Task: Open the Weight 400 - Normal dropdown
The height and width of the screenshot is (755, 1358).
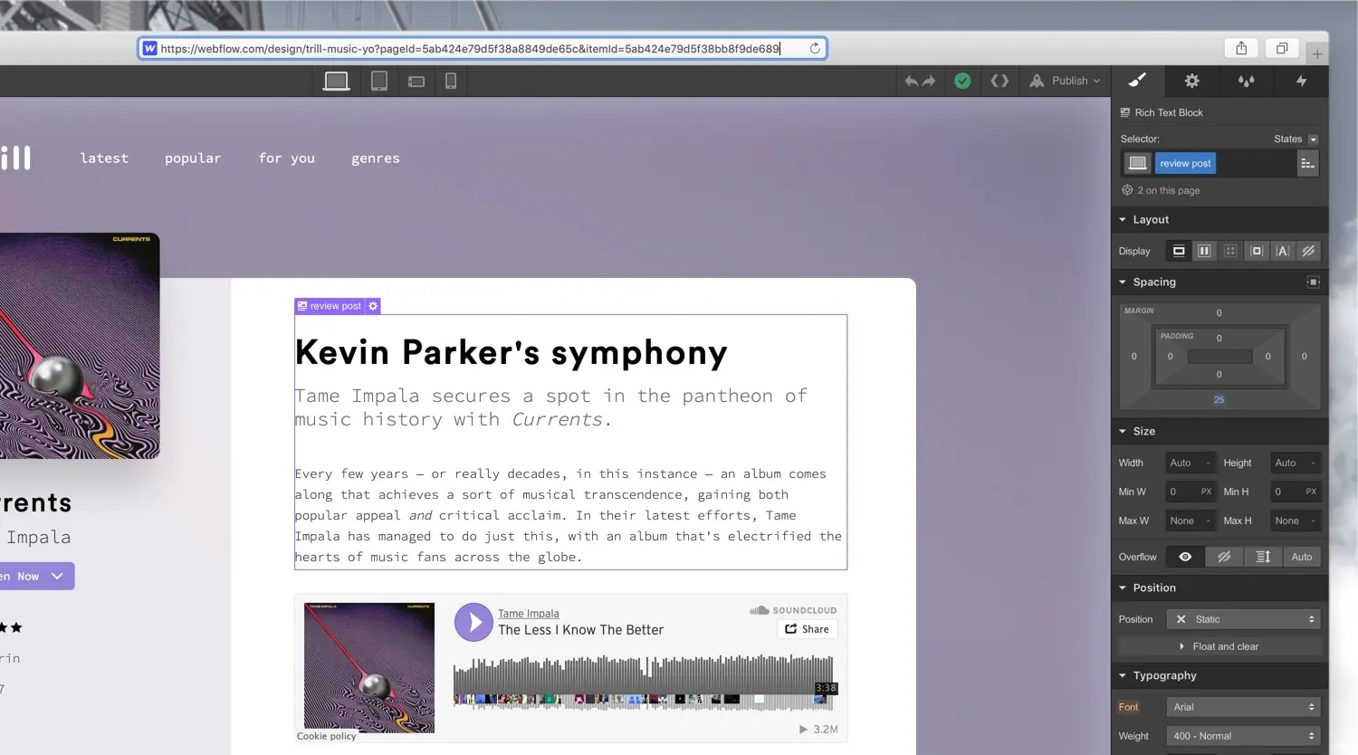Action: click(x=1243, y=736)
